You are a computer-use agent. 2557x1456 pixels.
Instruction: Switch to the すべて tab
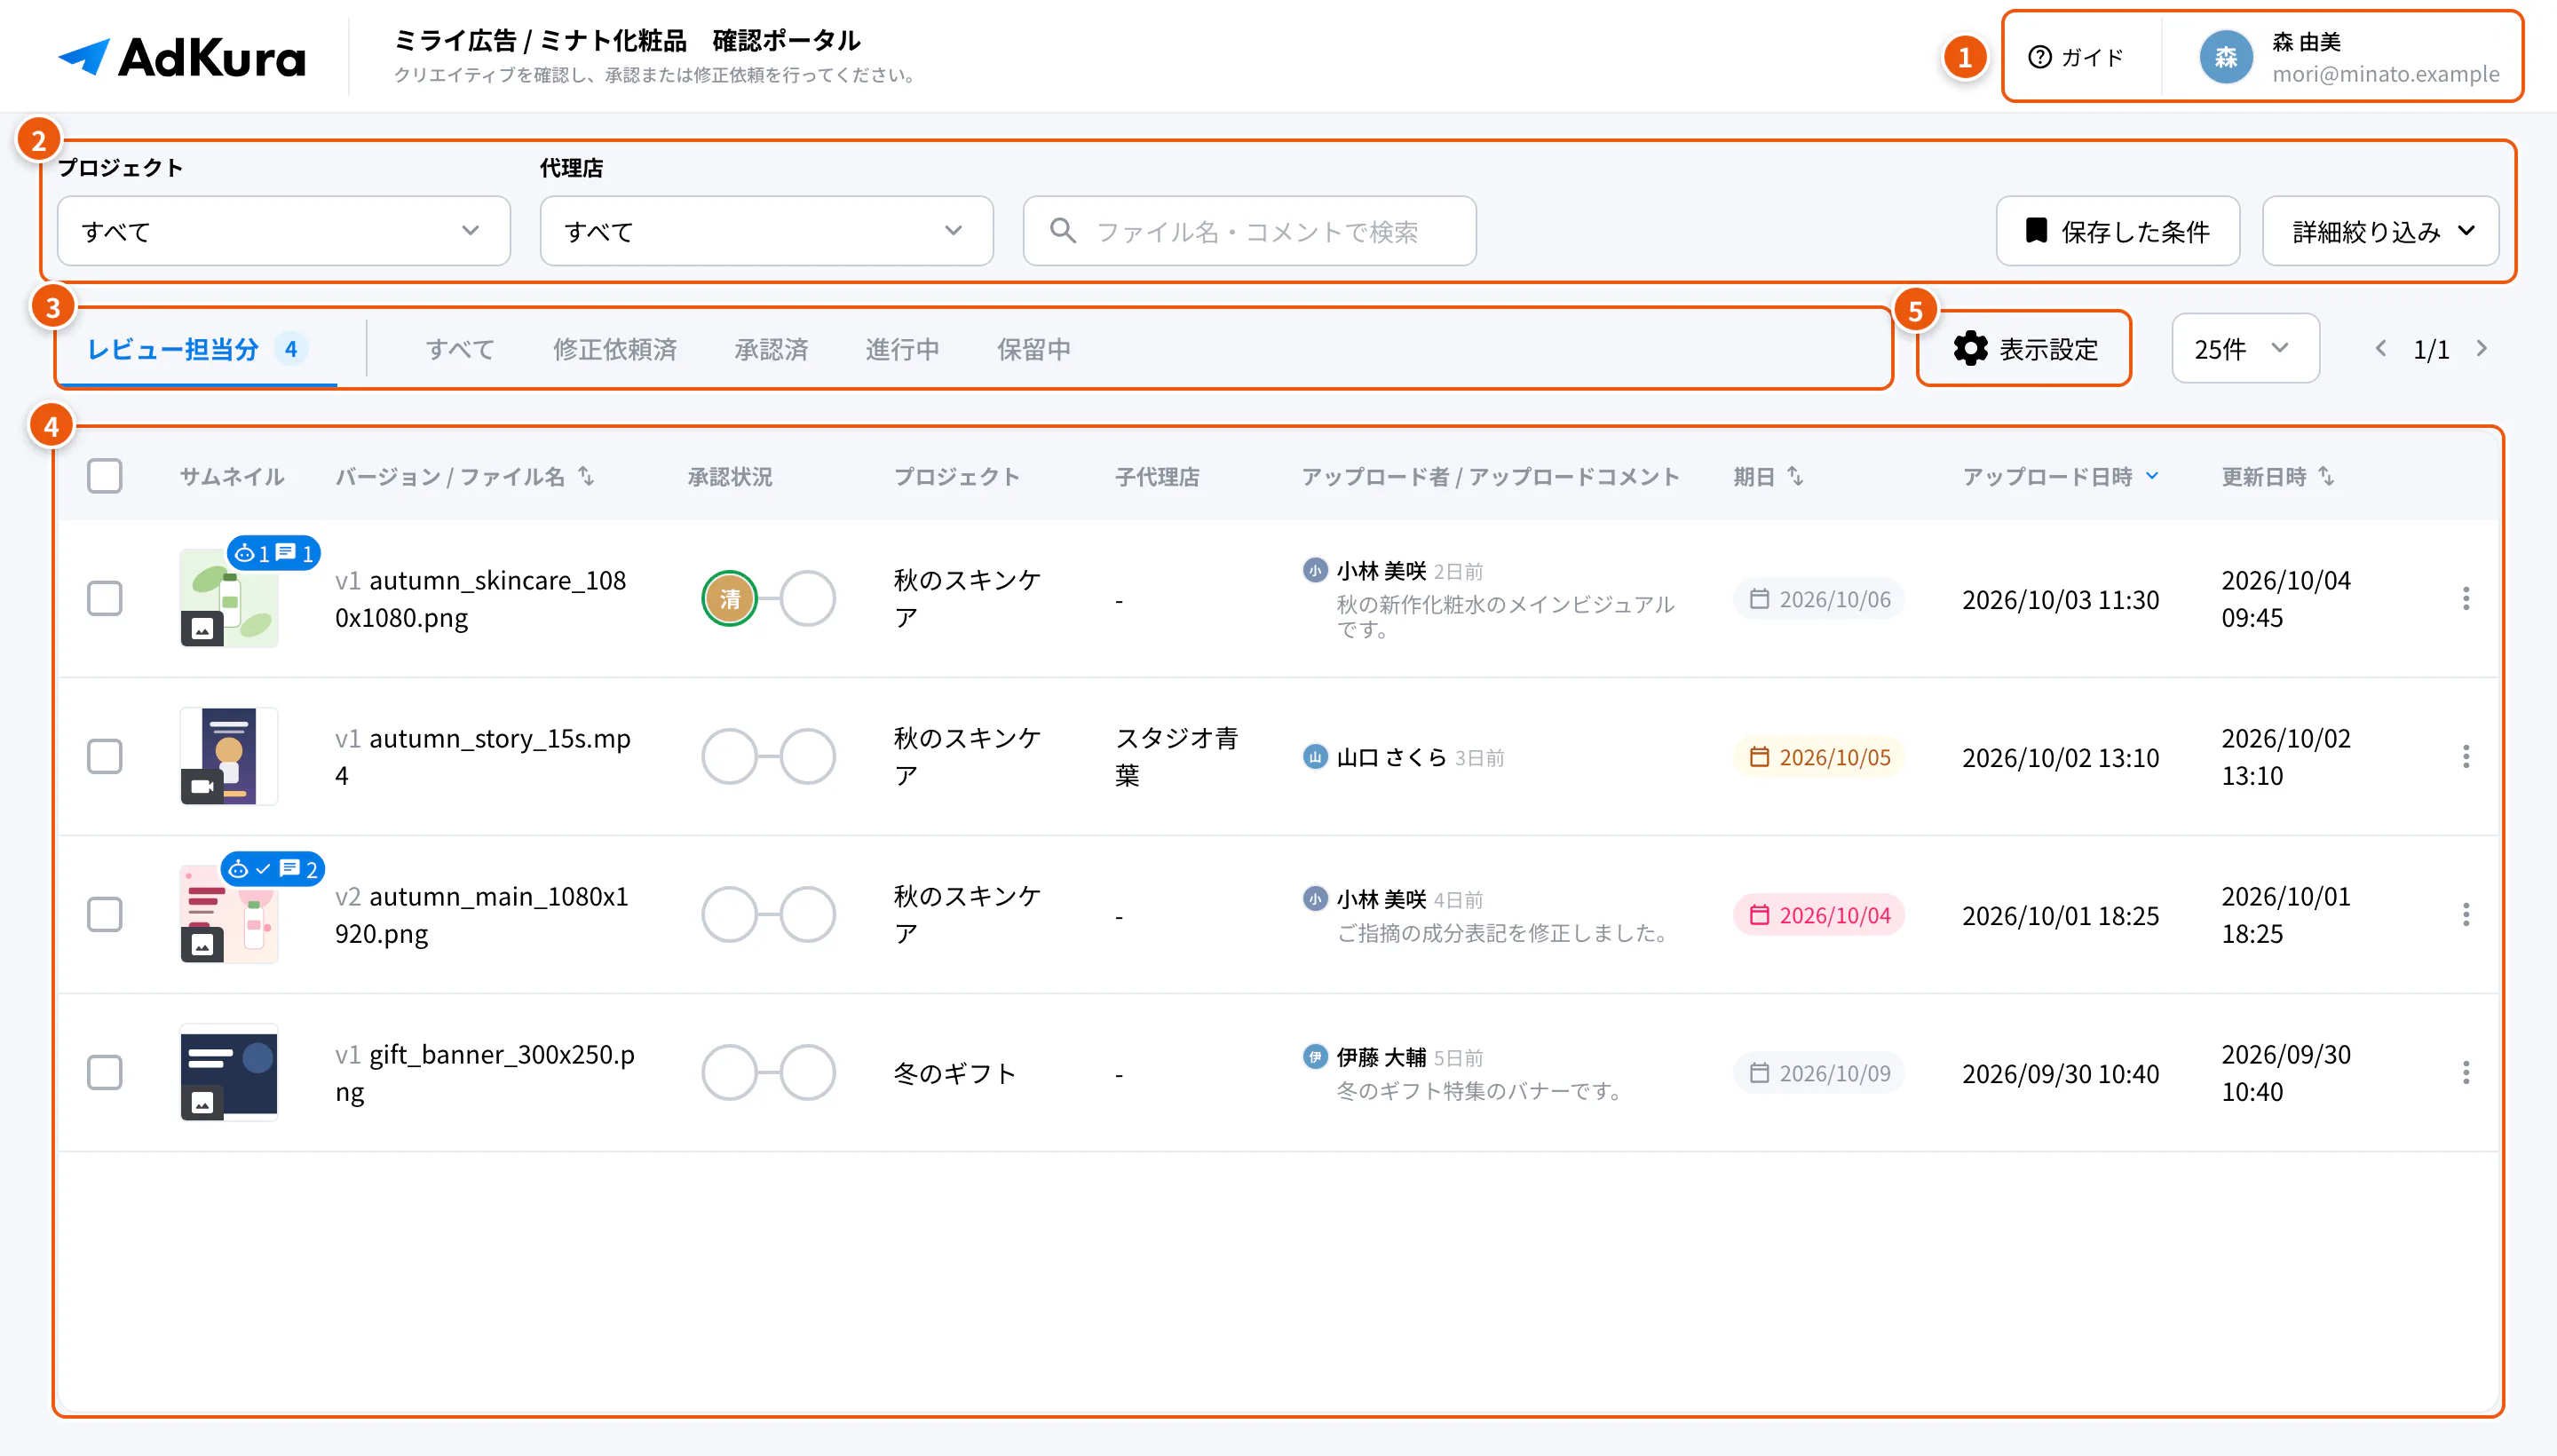point(460,349)
